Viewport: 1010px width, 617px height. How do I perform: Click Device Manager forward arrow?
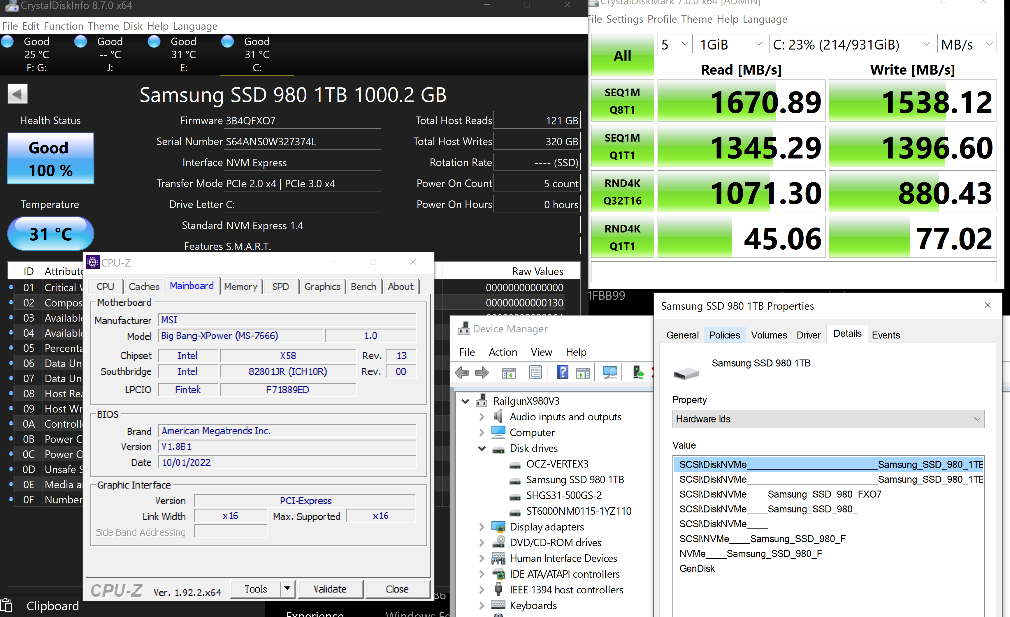tap(481, 373)
